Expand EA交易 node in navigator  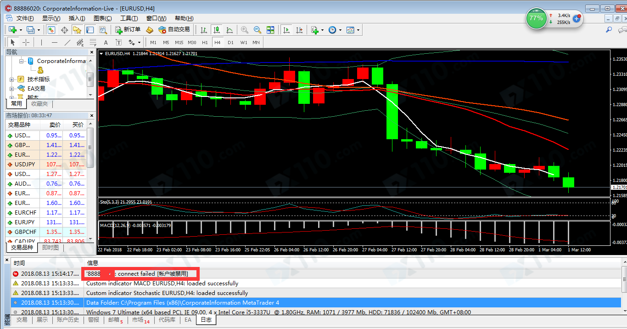click(x=11, y=89)
